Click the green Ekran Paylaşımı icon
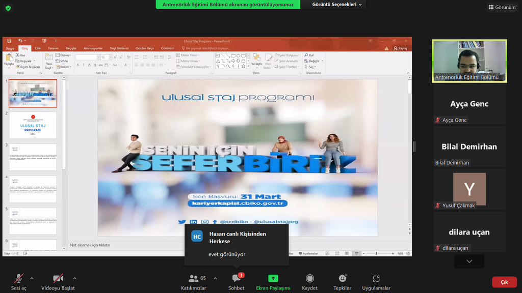Image resolution: width=522 pixels, height=293 pixels. [273, 278]
